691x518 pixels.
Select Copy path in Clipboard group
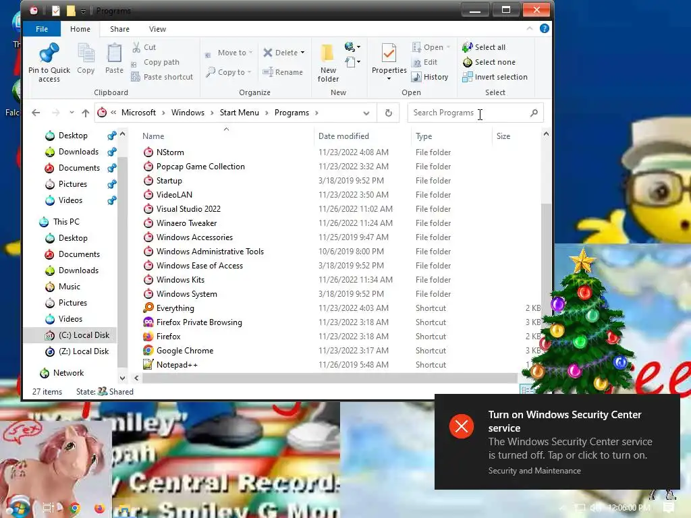(x=161, y=62)
